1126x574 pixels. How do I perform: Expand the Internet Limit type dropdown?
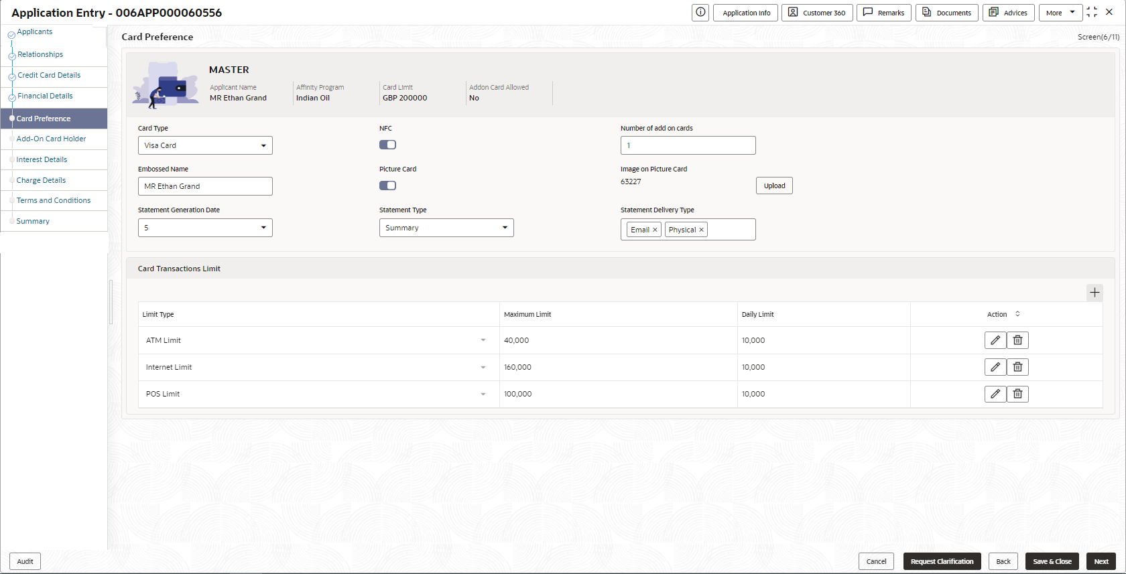[483, 367]
